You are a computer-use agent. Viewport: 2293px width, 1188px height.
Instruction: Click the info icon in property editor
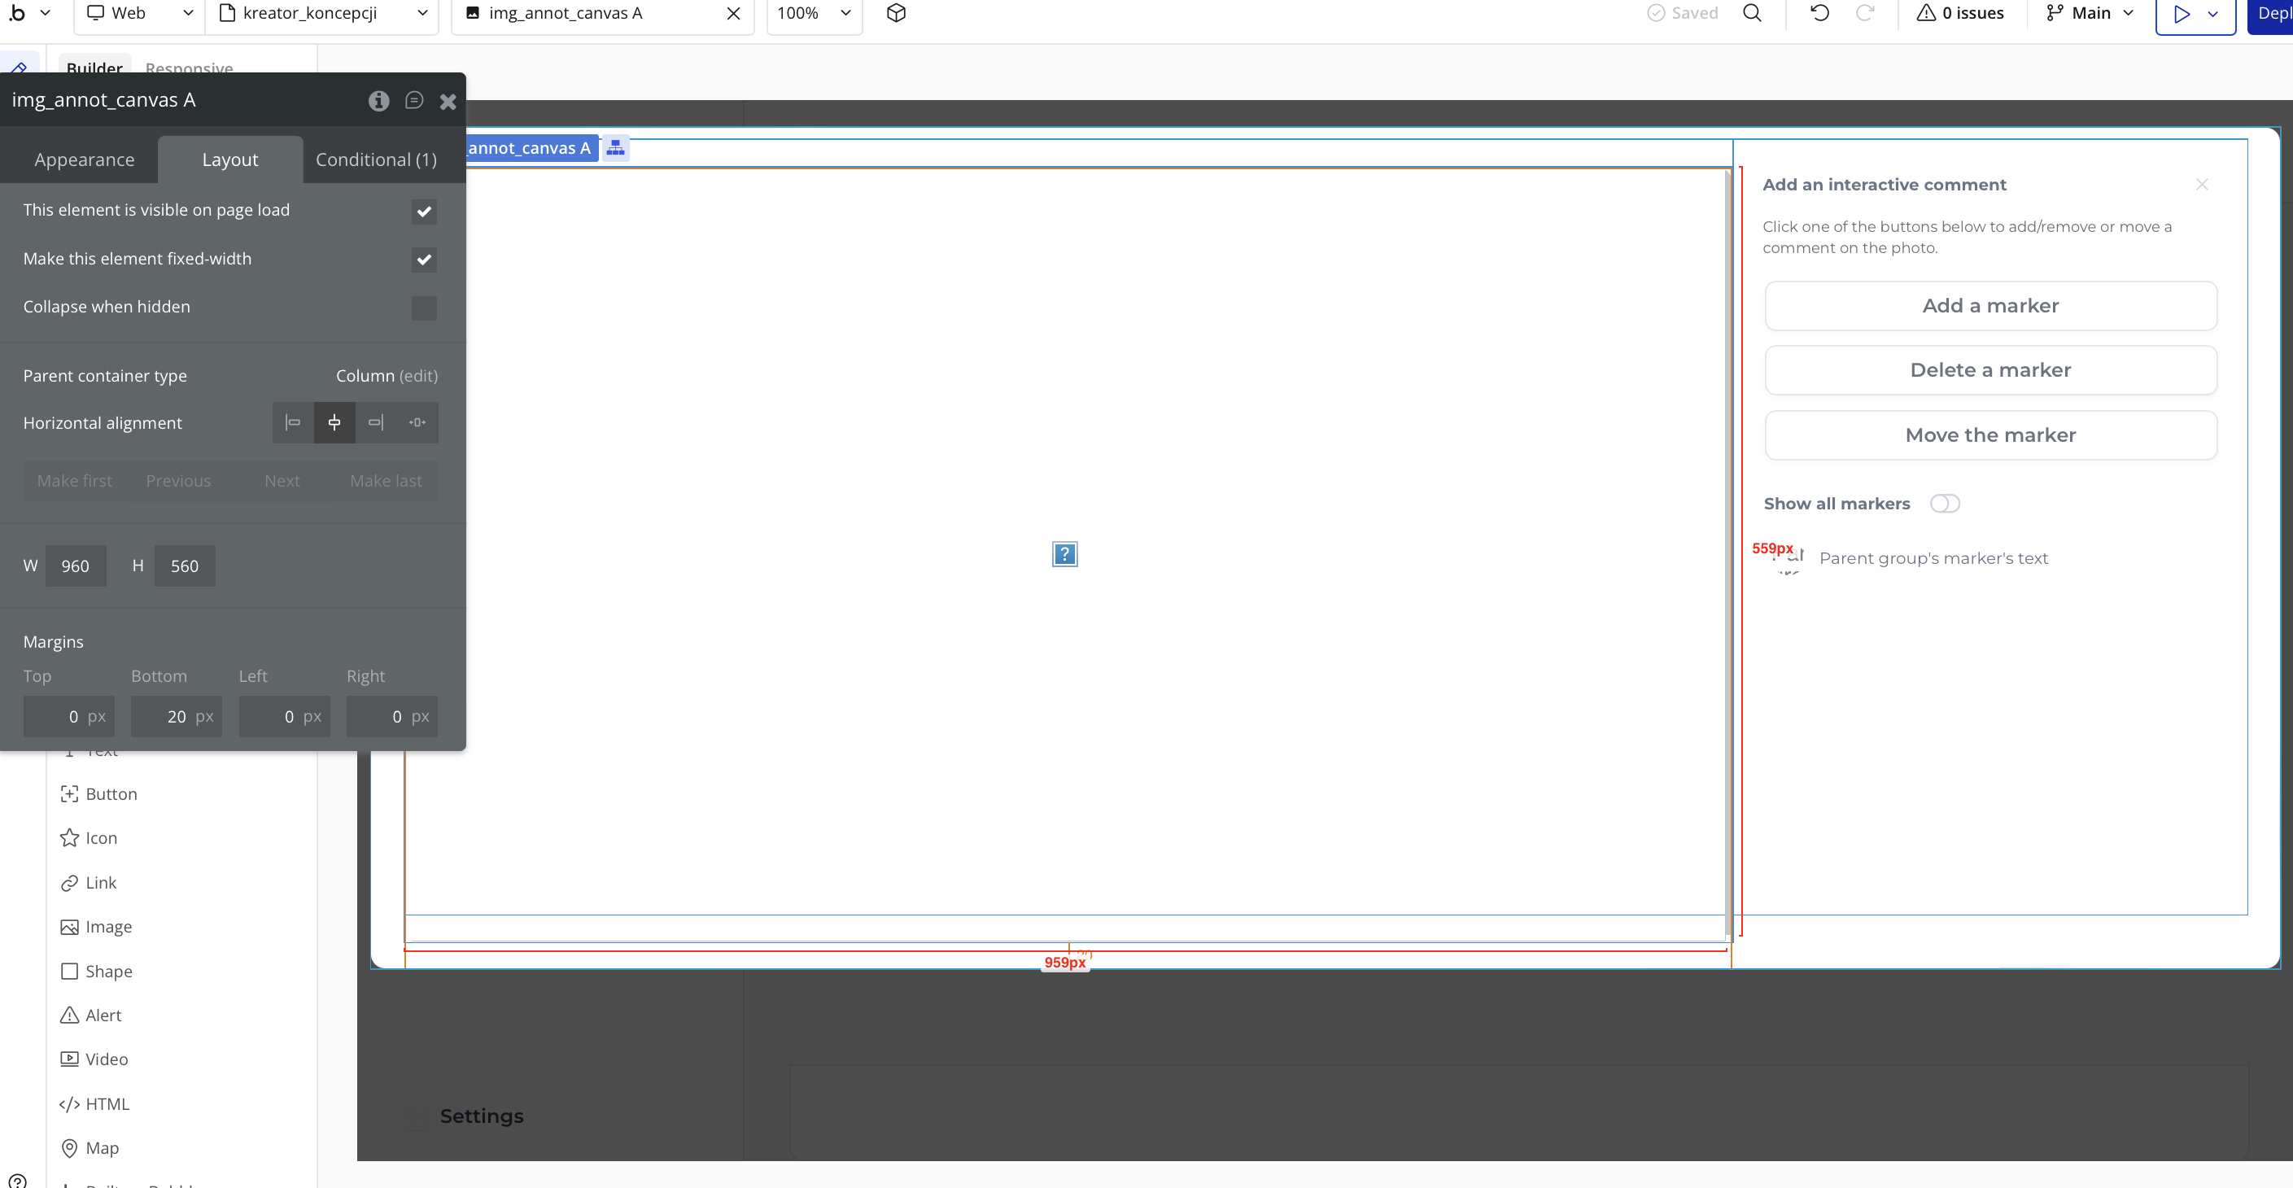click(378, 101)
